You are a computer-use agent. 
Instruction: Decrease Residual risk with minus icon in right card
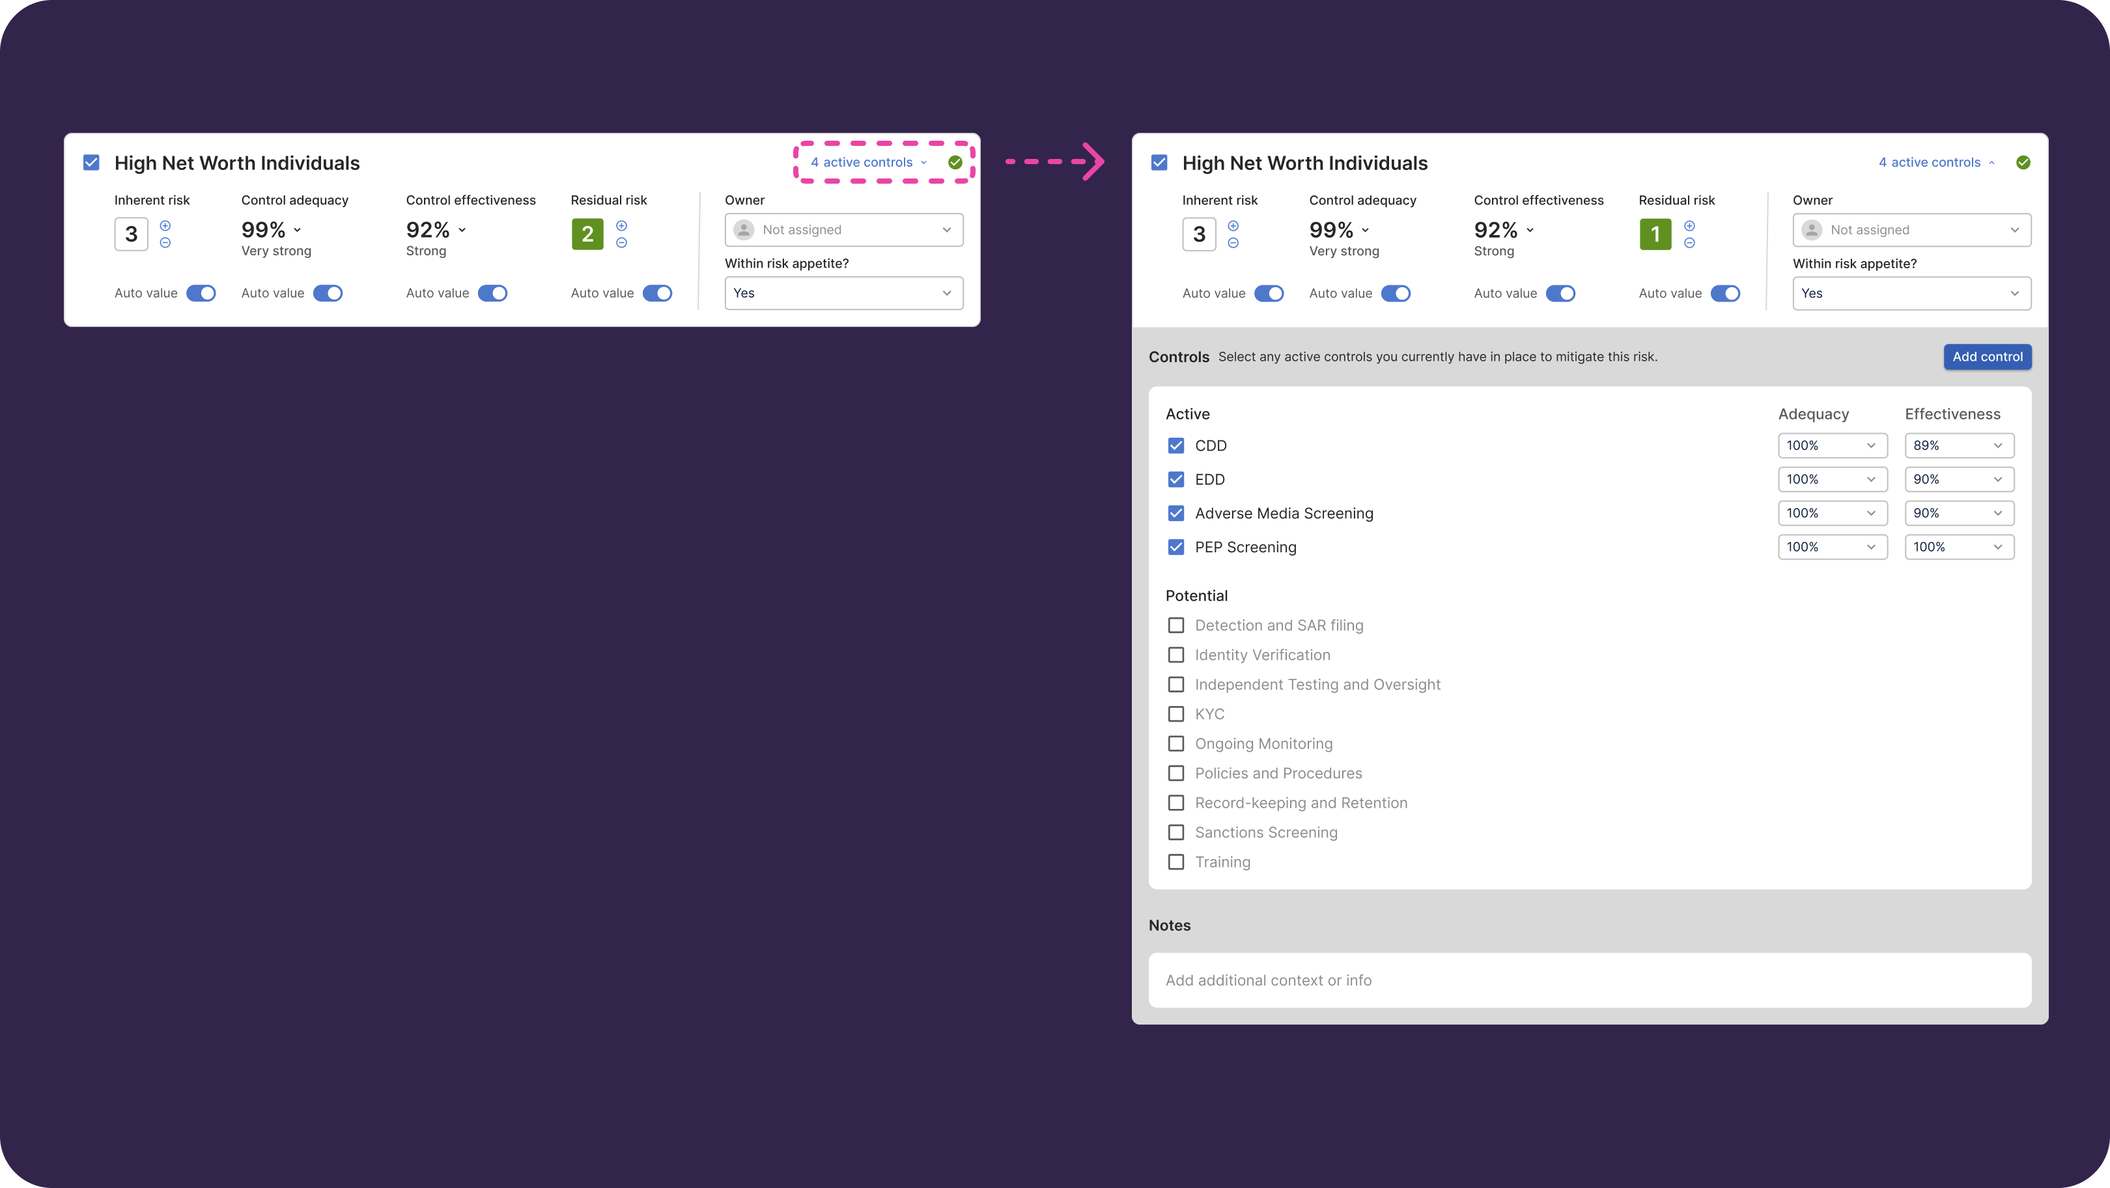click(x=1690, y=242)
